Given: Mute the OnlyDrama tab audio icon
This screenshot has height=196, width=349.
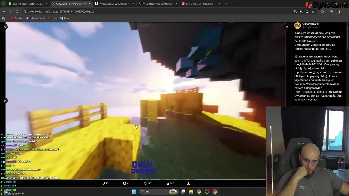Looking at the screenshot, I should click(85, 4).
